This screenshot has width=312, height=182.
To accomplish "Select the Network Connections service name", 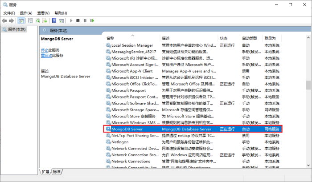I will (x=131, y=161).
